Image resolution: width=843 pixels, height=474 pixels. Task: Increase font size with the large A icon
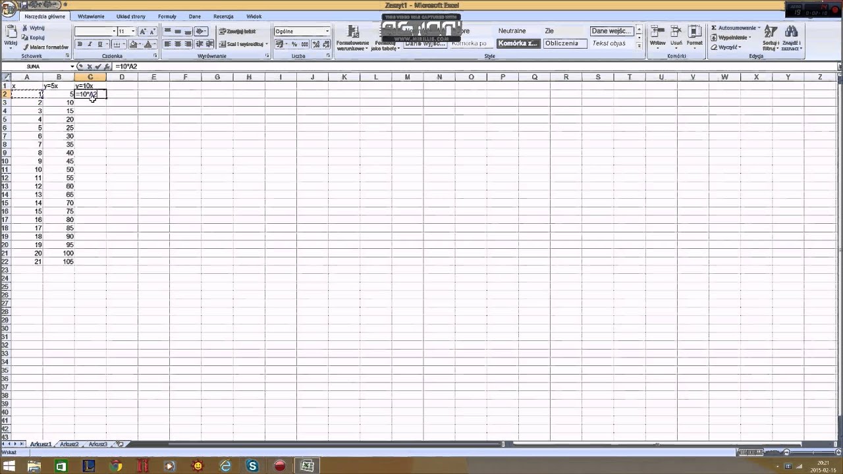point(143,31)
